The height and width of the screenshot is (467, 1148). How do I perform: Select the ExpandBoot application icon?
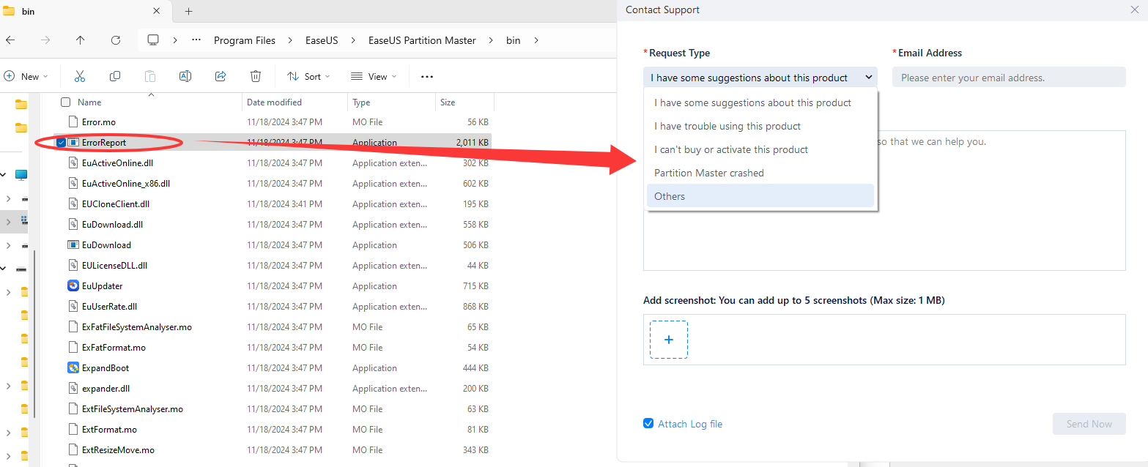pos(73,368)
